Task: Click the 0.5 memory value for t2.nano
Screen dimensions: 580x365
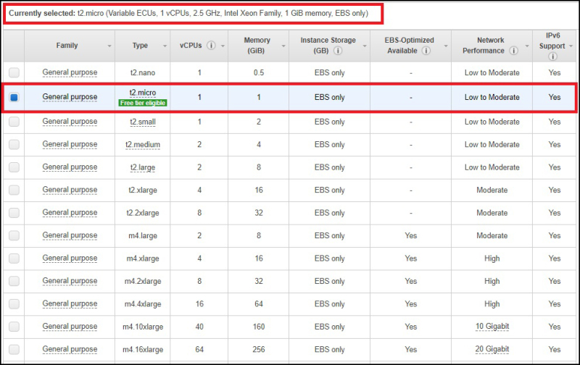Action: [259, 72]
